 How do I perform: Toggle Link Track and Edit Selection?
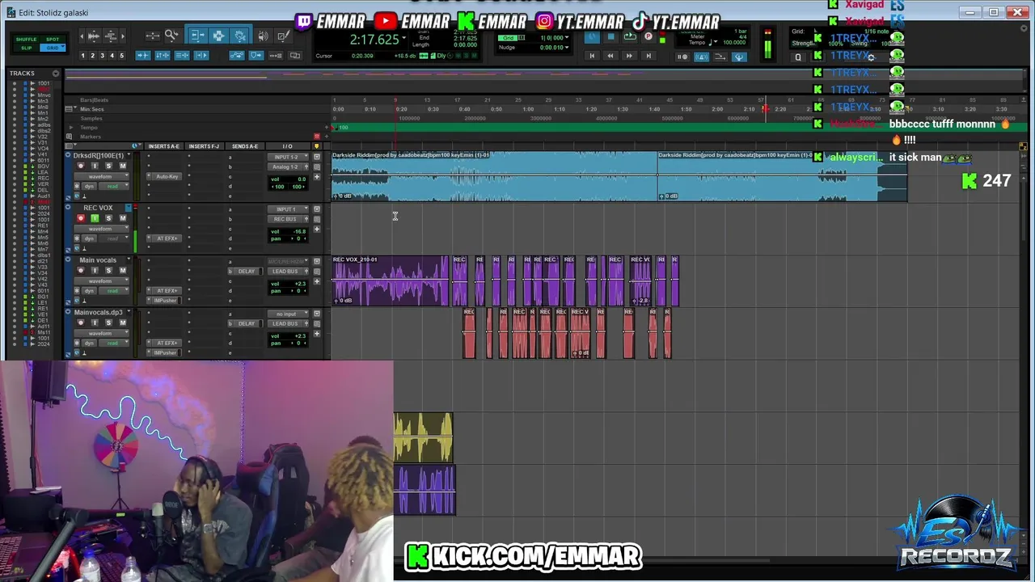click(x=182, y=56)
